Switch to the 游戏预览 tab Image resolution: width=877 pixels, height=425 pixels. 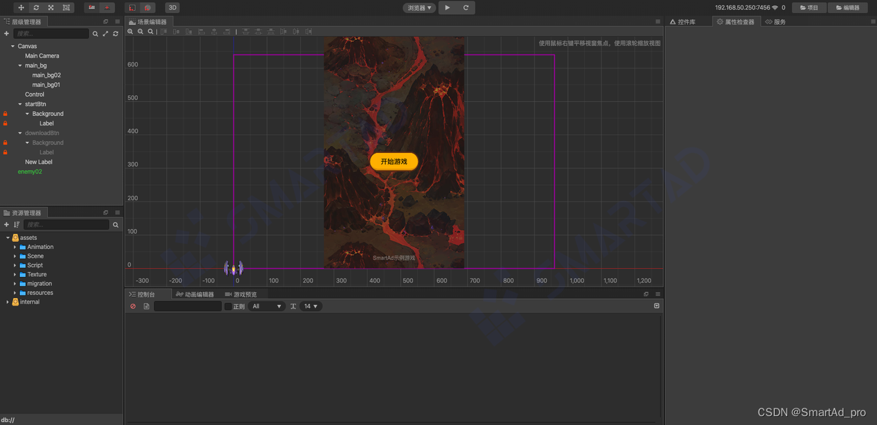point(241,294)
